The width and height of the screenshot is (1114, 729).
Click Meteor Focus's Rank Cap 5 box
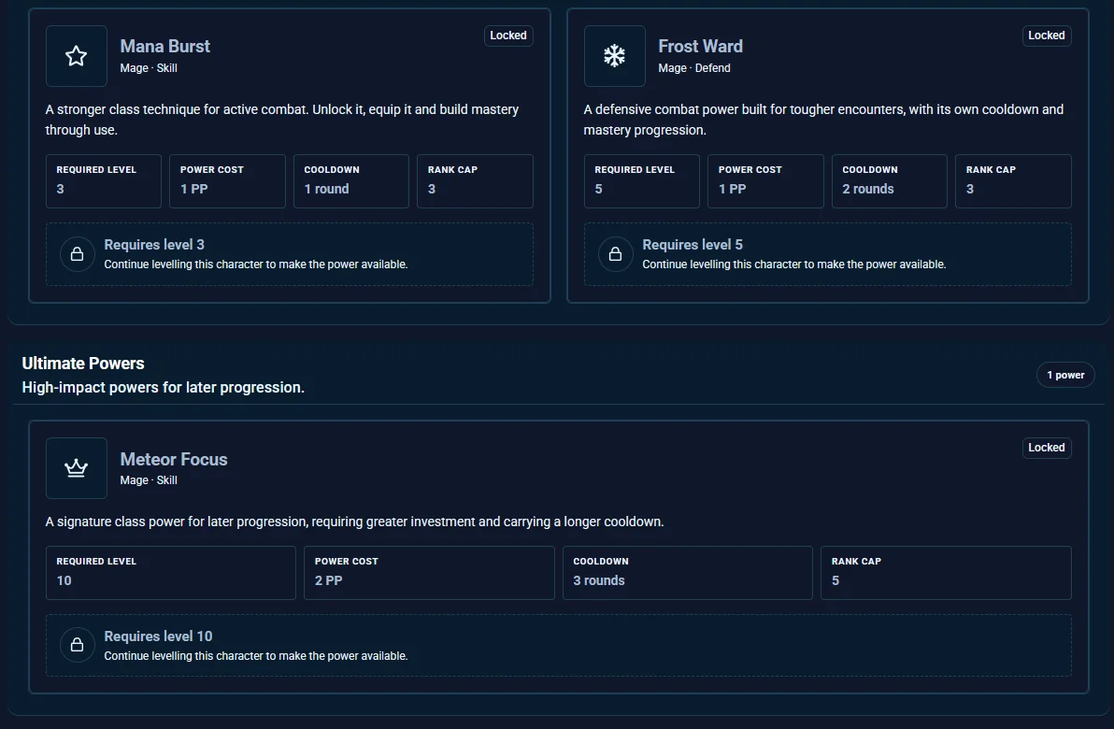coord(947,573)
